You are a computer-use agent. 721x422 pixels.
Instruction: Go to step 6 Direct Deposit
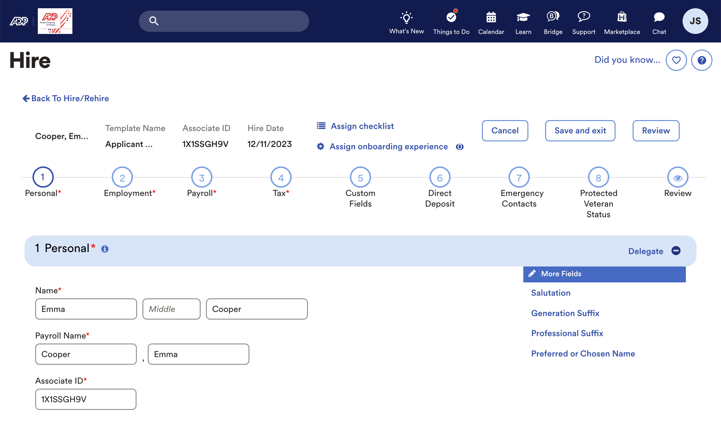440,177
